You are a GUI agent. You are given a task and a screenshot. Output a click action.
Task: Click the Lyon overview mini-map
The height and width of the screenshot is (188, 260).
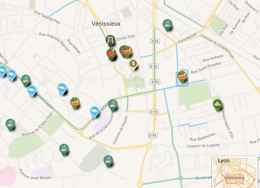[235, 173]
